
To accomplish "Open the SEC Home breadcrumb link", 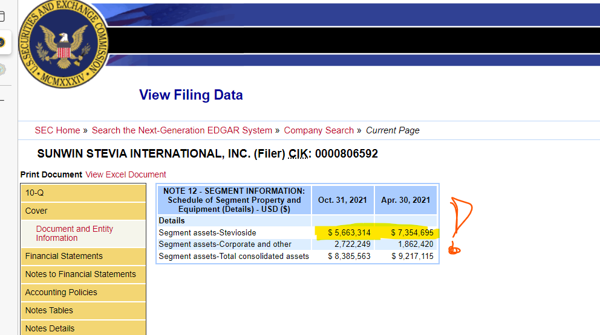I will point(57,130).
